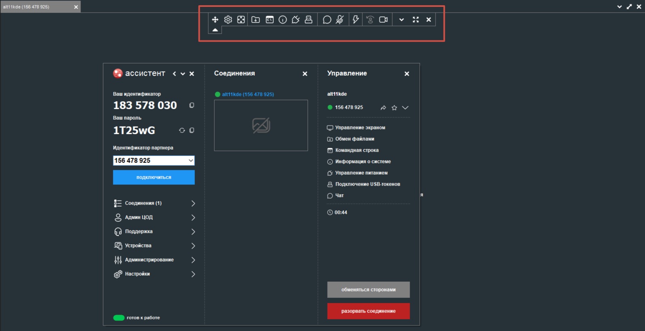
Task: Click the alt11kde link in Соединения panel
Action: [x=248, y=94]
